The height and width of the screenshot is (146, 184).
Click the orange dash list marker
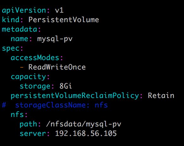22,67
